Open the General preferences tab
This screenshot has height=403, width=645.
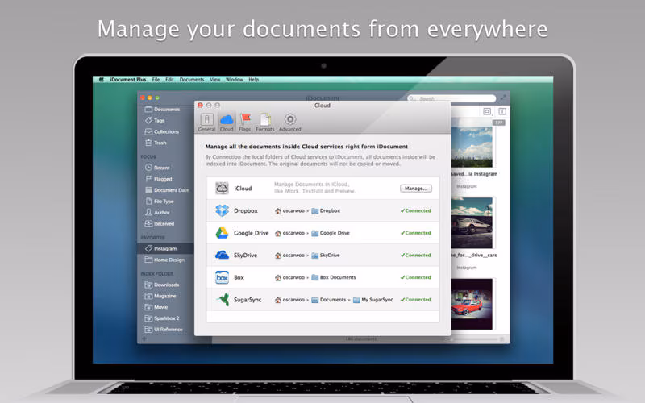206,123
